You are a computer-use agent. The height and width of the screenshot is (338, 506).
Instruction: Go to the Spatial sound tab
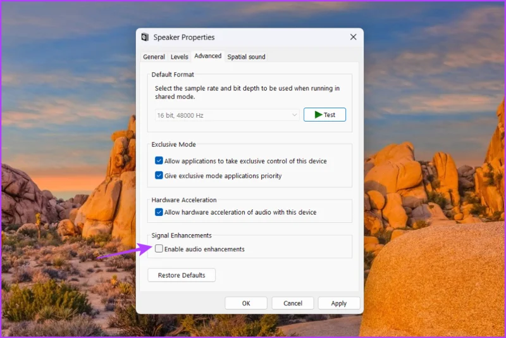246,57
